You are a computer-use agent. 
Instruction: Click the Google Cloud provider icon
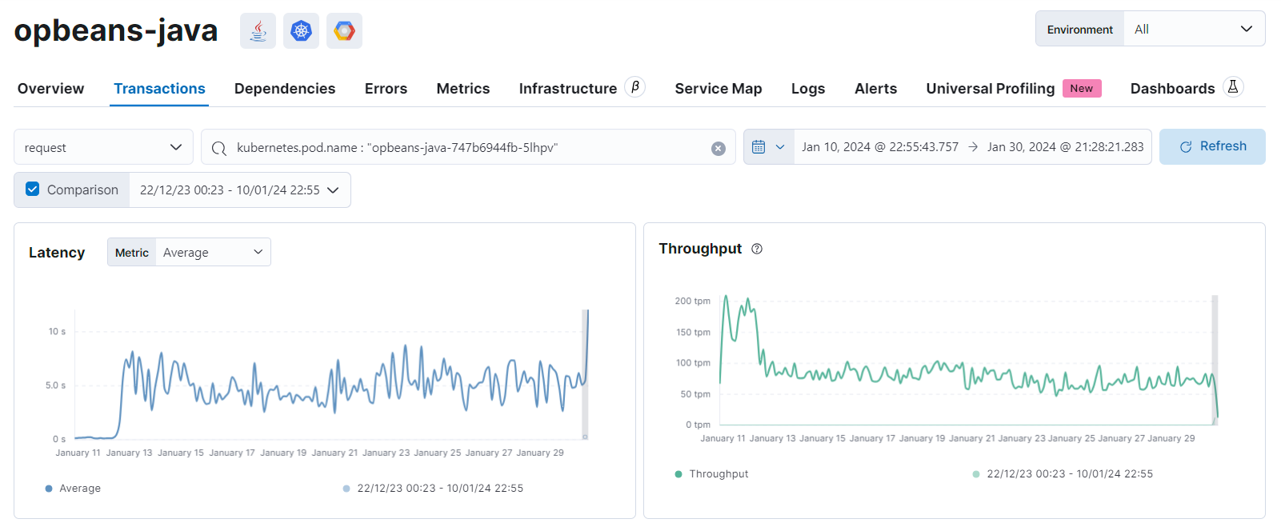(x=344, y=31)
